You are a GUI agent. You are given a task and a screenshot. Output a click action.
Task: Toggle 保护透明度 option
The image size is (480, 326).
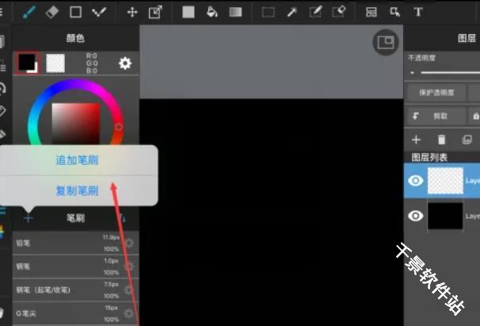pyautogui.click(x=436, y=92)
